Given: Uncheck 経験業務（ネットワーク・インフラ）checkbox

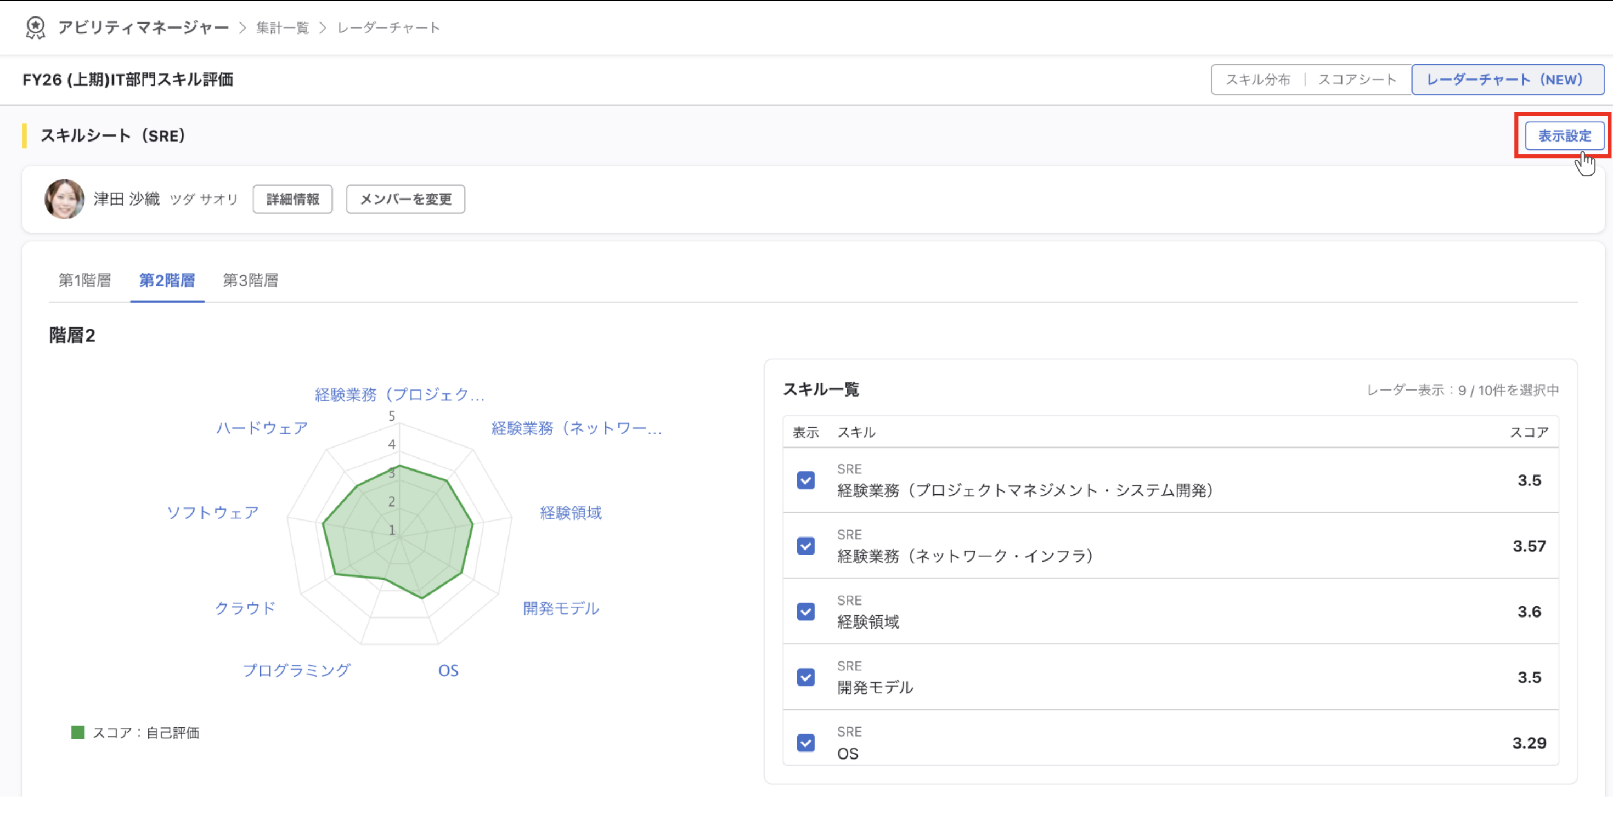Looking at the screenshot, I should [x=806, y=546].
